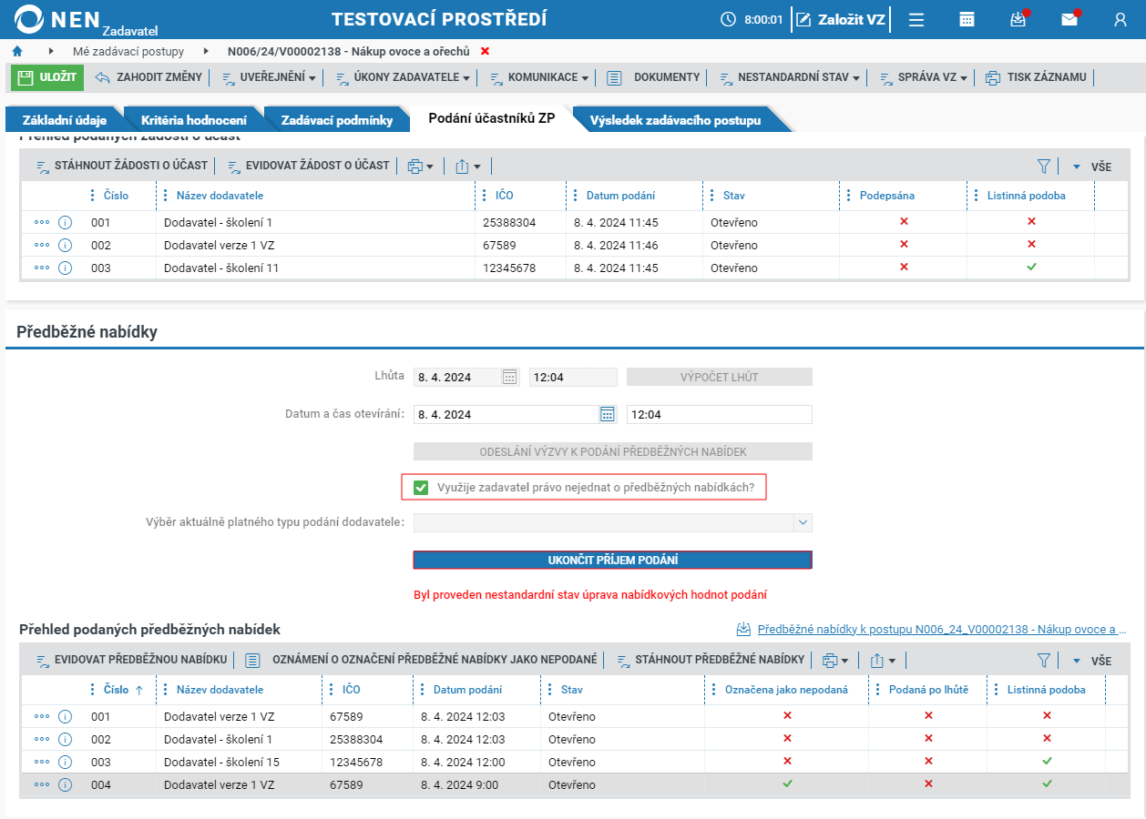Click STÁHNOUT ŽÁDOSTI O ÚČAST
Screen dimensions: 1146x819
click(x=122, y=166)
